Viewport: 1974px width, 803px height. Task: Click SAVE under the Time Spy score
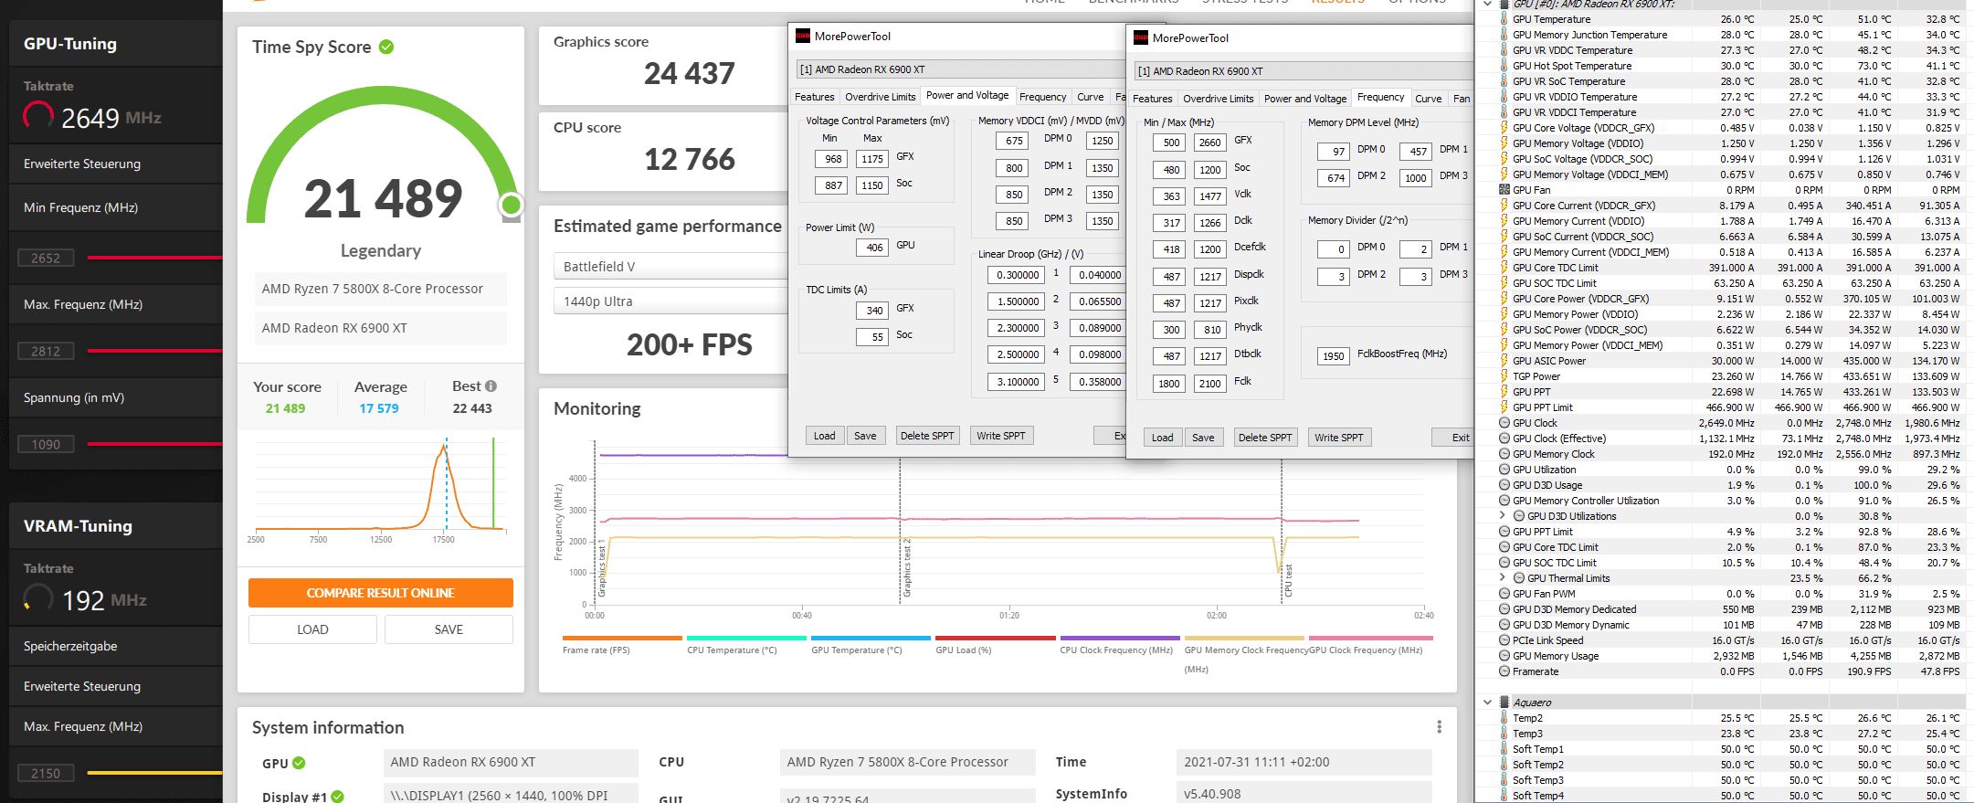(449, 629)
